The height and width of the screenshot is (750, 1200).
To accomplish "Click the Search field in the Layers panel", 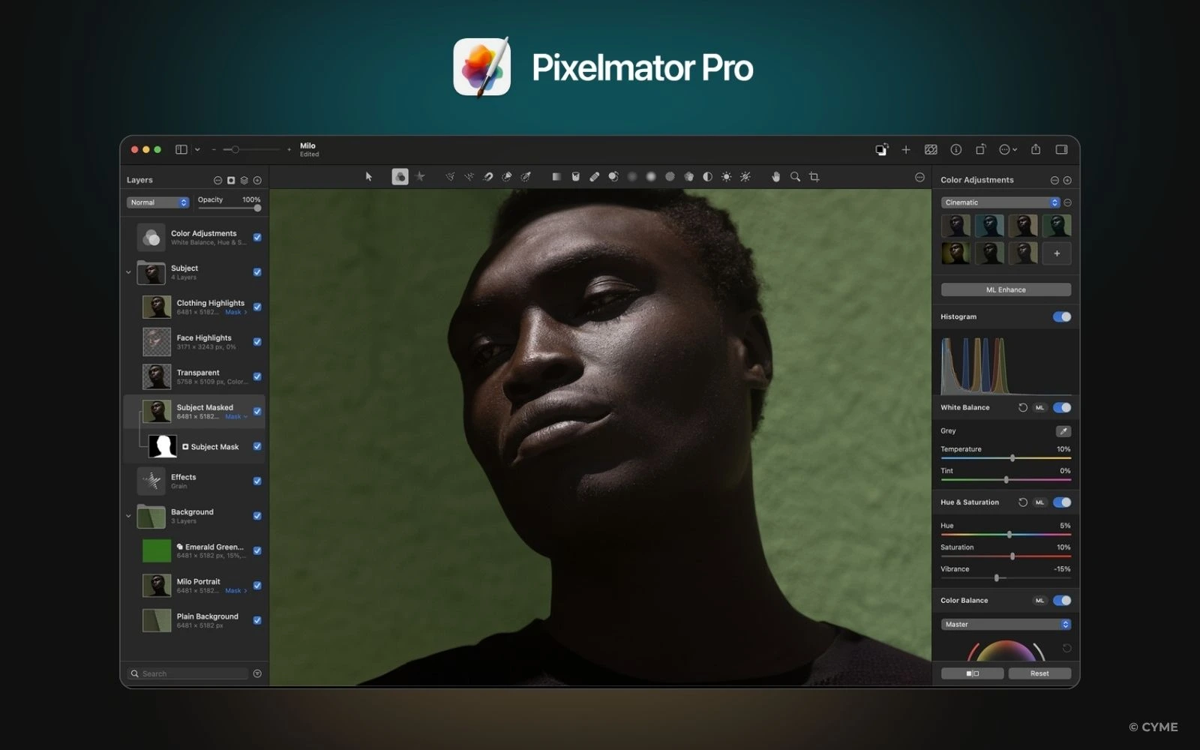I will 186,673.
